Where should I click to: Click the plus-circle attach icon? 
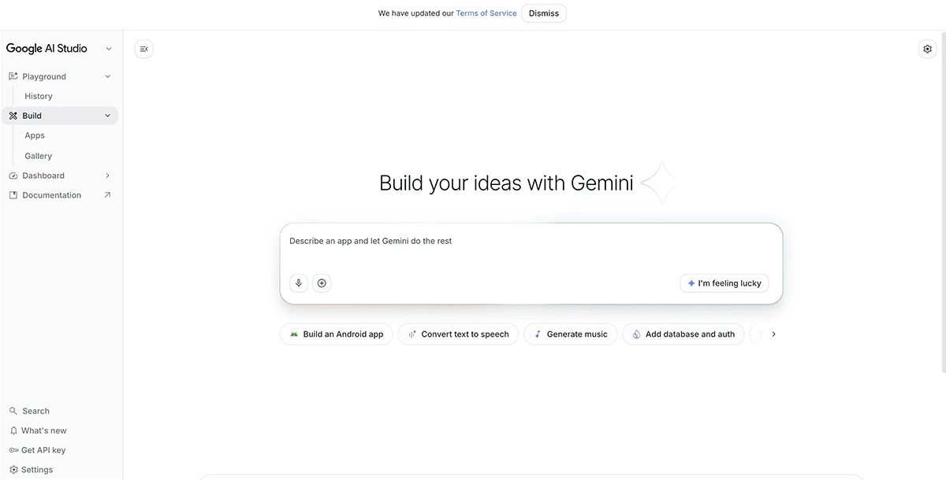[x=322, y=283]
